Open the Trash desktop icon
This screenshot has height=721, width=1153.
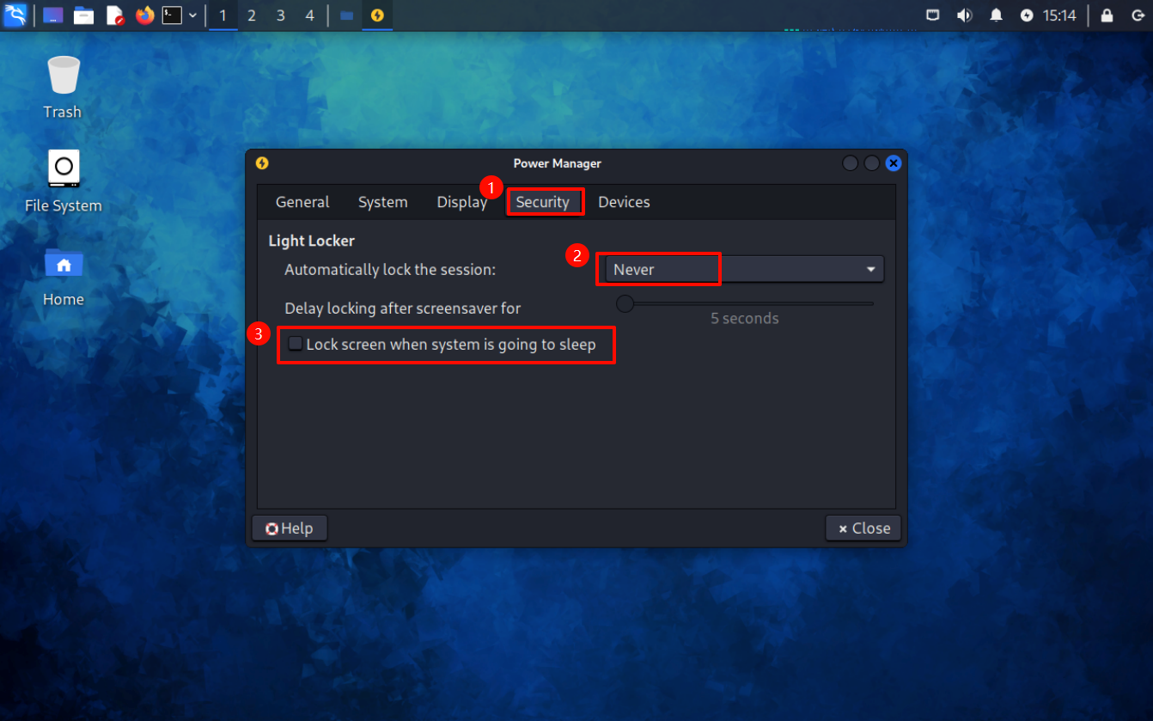tap(63, 86)
